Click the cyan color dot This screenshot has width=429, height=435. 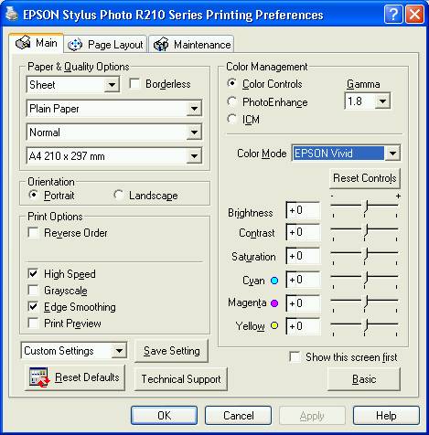click(x=274, y=281)
